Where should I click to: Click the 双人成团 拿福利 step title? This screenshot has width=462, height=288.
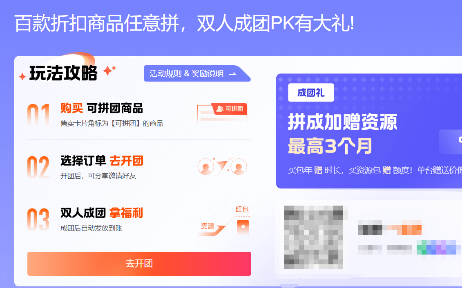coord(102,213)
